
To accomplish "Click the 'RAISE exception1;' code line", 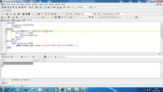I will 29,35.
